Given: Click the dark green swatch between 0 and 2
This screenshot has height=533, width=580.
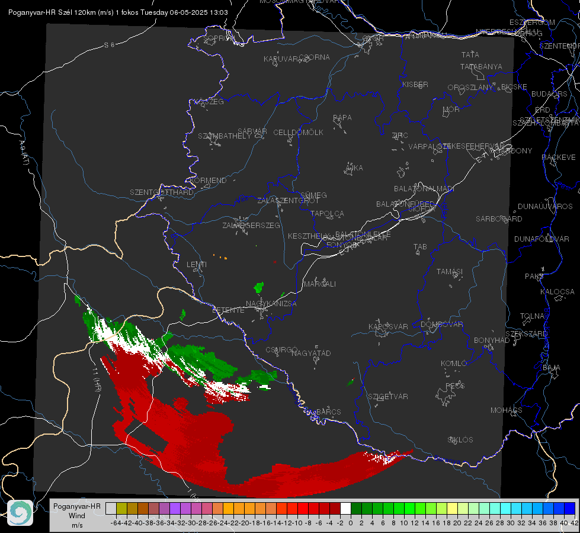Looking at the screenshot, I should click(356, 508).
